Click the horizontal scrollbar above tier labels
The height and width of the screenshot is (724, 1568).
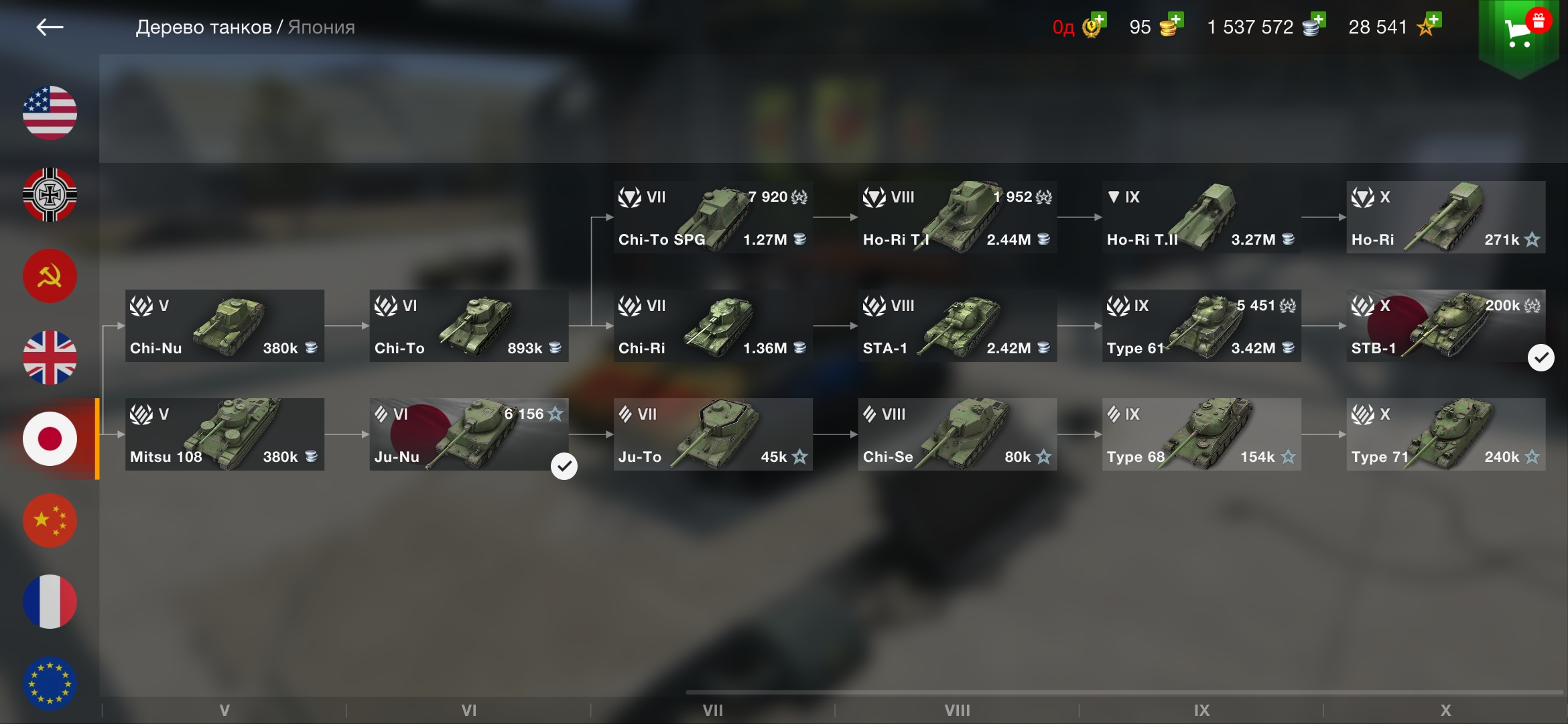pyautogui.click(x=1124, y=692)
